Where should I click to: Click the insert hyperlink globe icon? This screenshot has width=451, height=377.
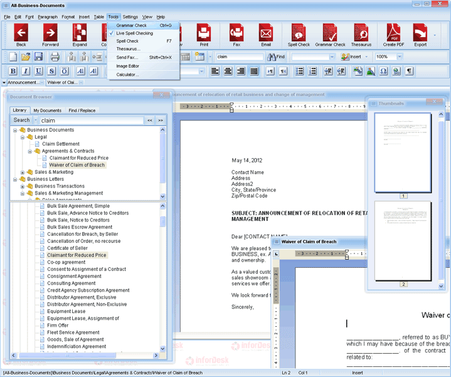click(396, 71)
